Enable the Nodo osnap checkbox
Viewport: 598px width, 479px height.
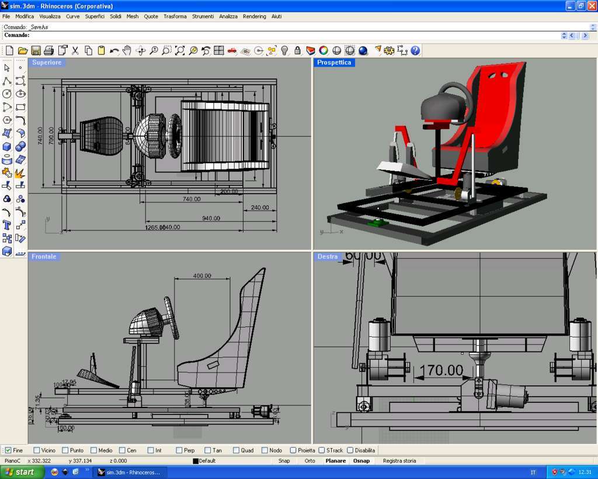pos(265,450)
